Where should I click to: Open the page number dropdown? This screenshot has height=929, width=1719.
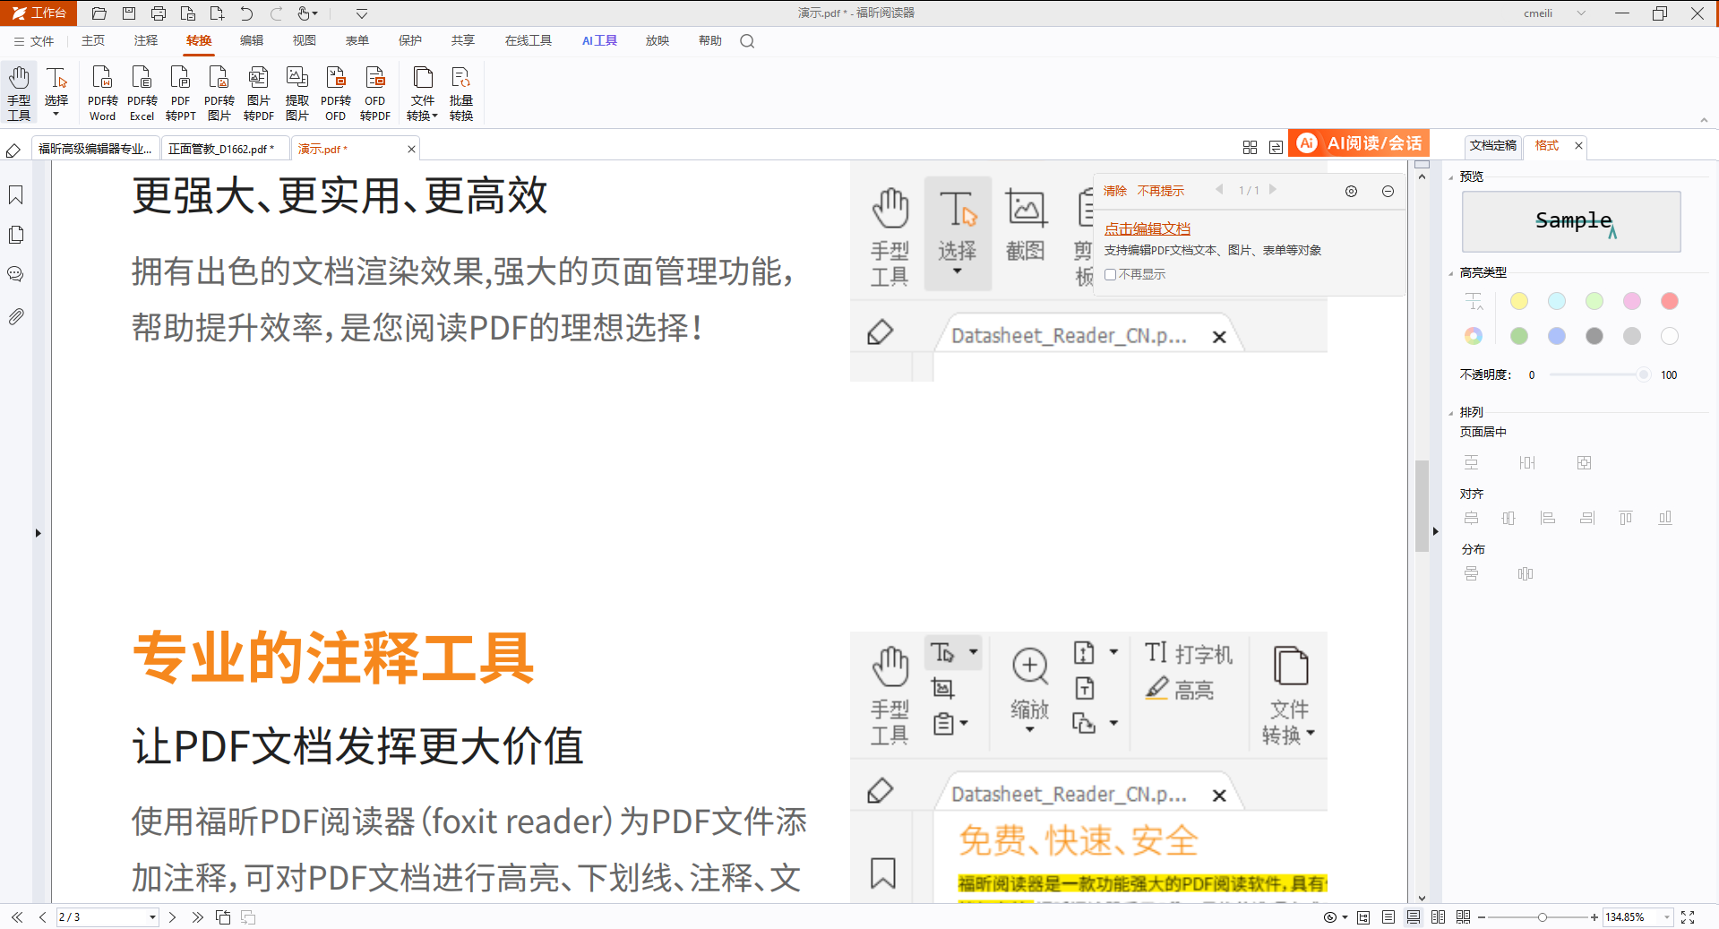(x=152, y=917)
